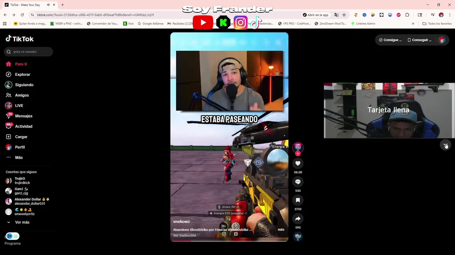Open the spinning sound disc below share
Viewport: 455px width, 255px height.
point(298,236)
